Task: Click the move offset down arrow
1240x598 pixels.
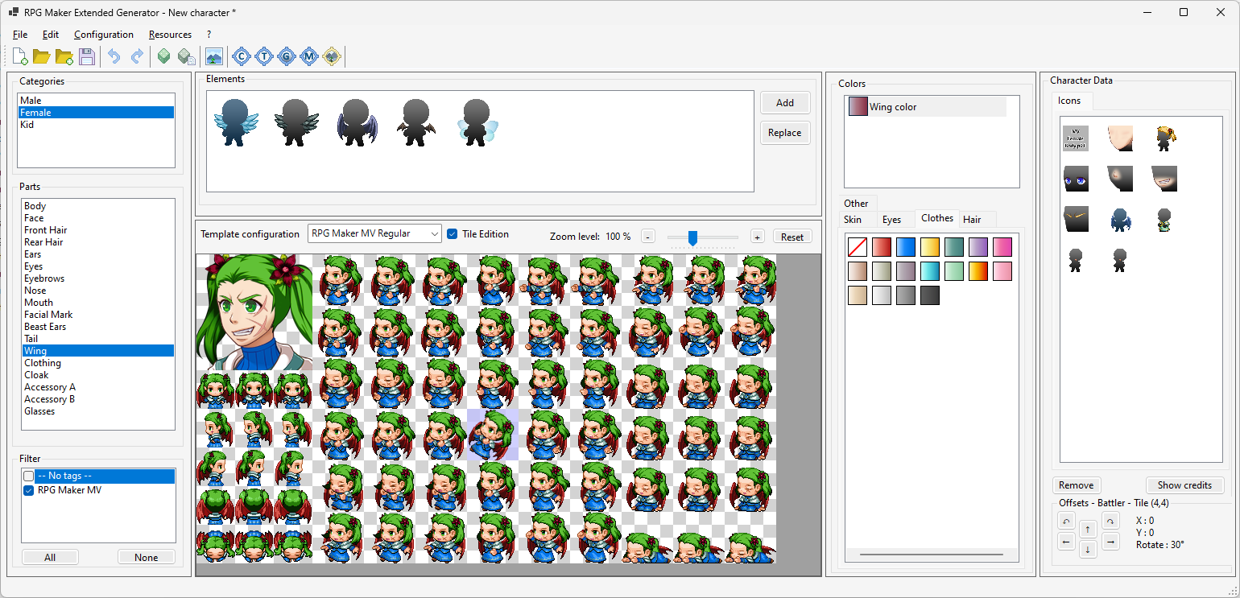Action: pos(1088,550)
